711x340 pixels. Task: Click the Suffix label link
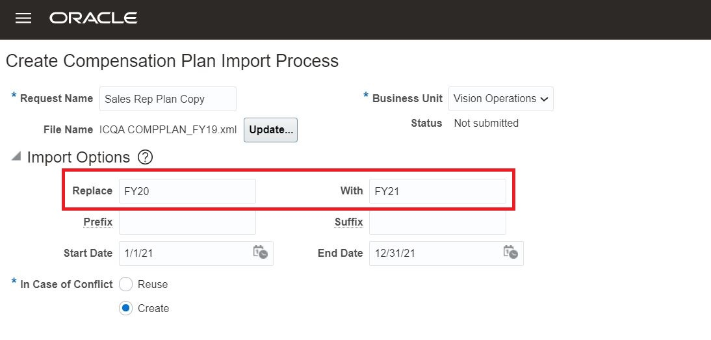348,222
